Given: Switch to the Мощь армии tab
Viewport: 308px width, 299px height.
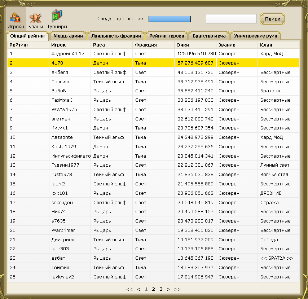Looking at the screenshot, I should (x=68, y=36).
